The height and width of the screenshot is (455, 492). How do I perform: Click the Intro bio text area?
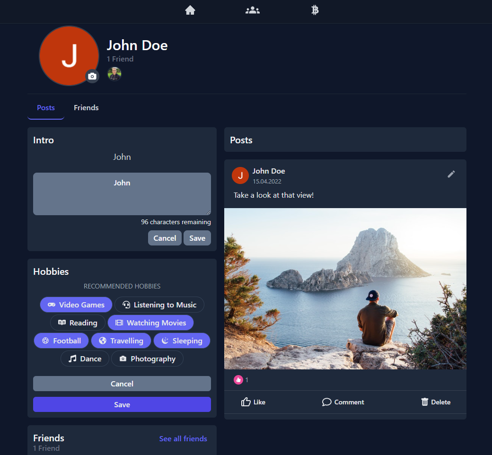[x=122, y=194]
